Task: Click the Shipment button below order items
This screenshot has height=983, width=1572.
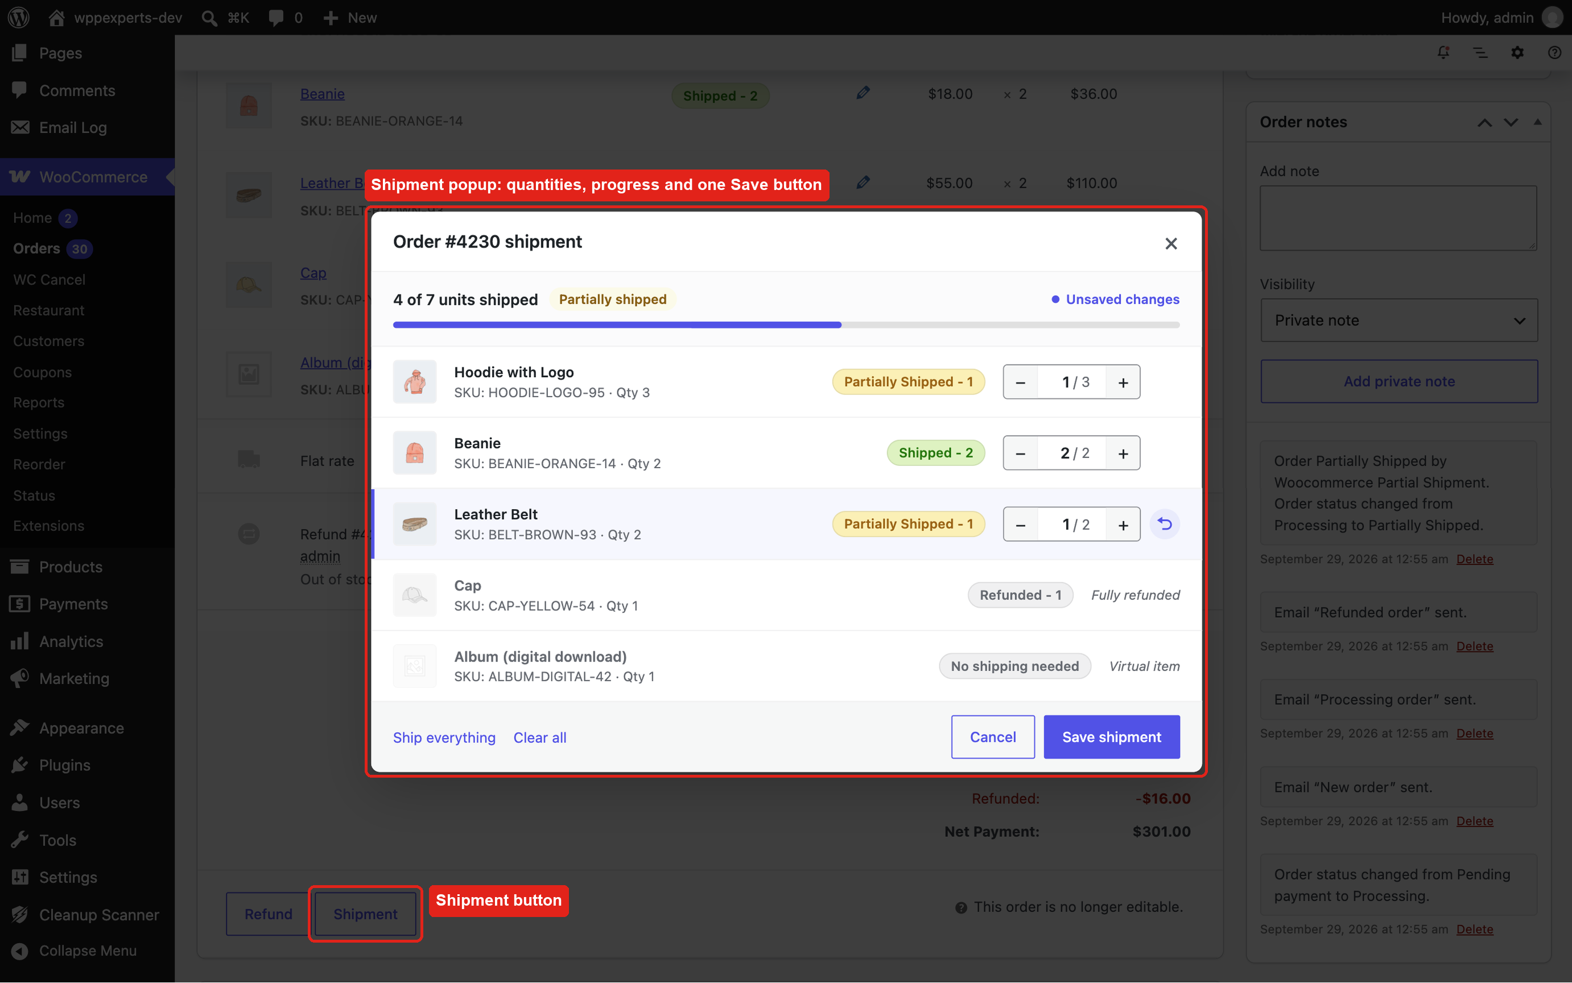Action: [365, 914]
